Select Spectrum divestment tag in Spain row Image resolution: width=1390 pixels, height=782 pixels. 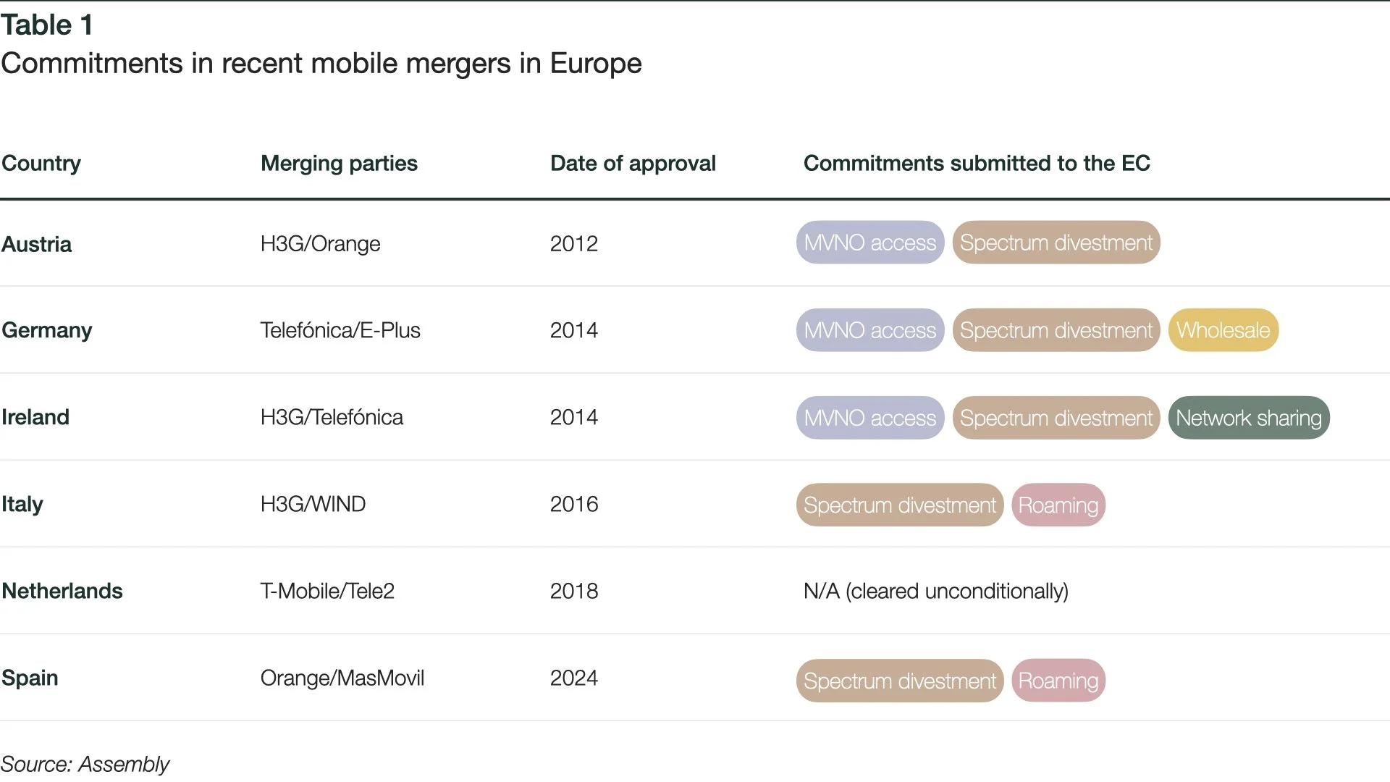(900, 681)
